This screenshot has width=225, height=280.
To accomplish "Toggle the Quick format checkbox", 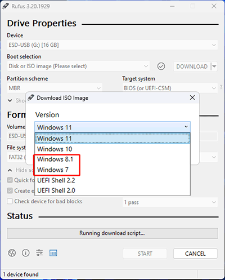I will pyautogui.click(x=10, y=180).
